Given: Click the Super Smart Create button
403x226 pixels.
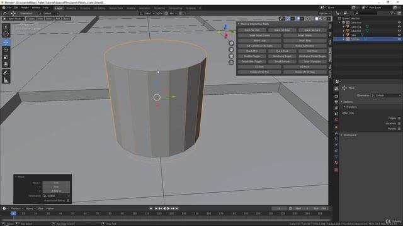Looking at the screenshot, I should pyautogui.click(x=259, y=35).
